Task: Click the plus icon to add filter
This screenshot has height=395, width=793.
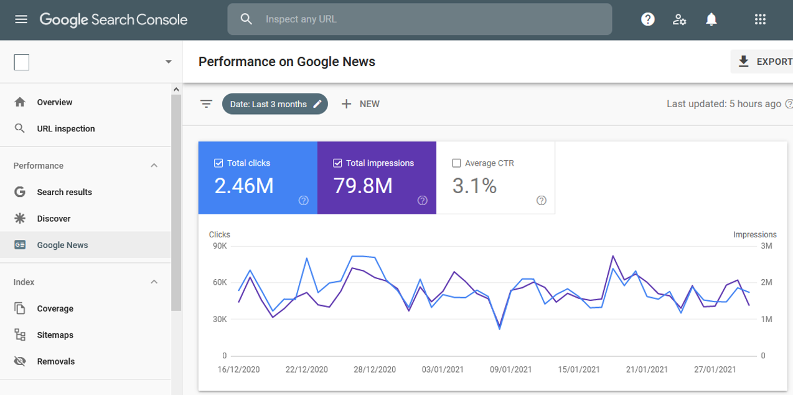Action: point(347,104)
